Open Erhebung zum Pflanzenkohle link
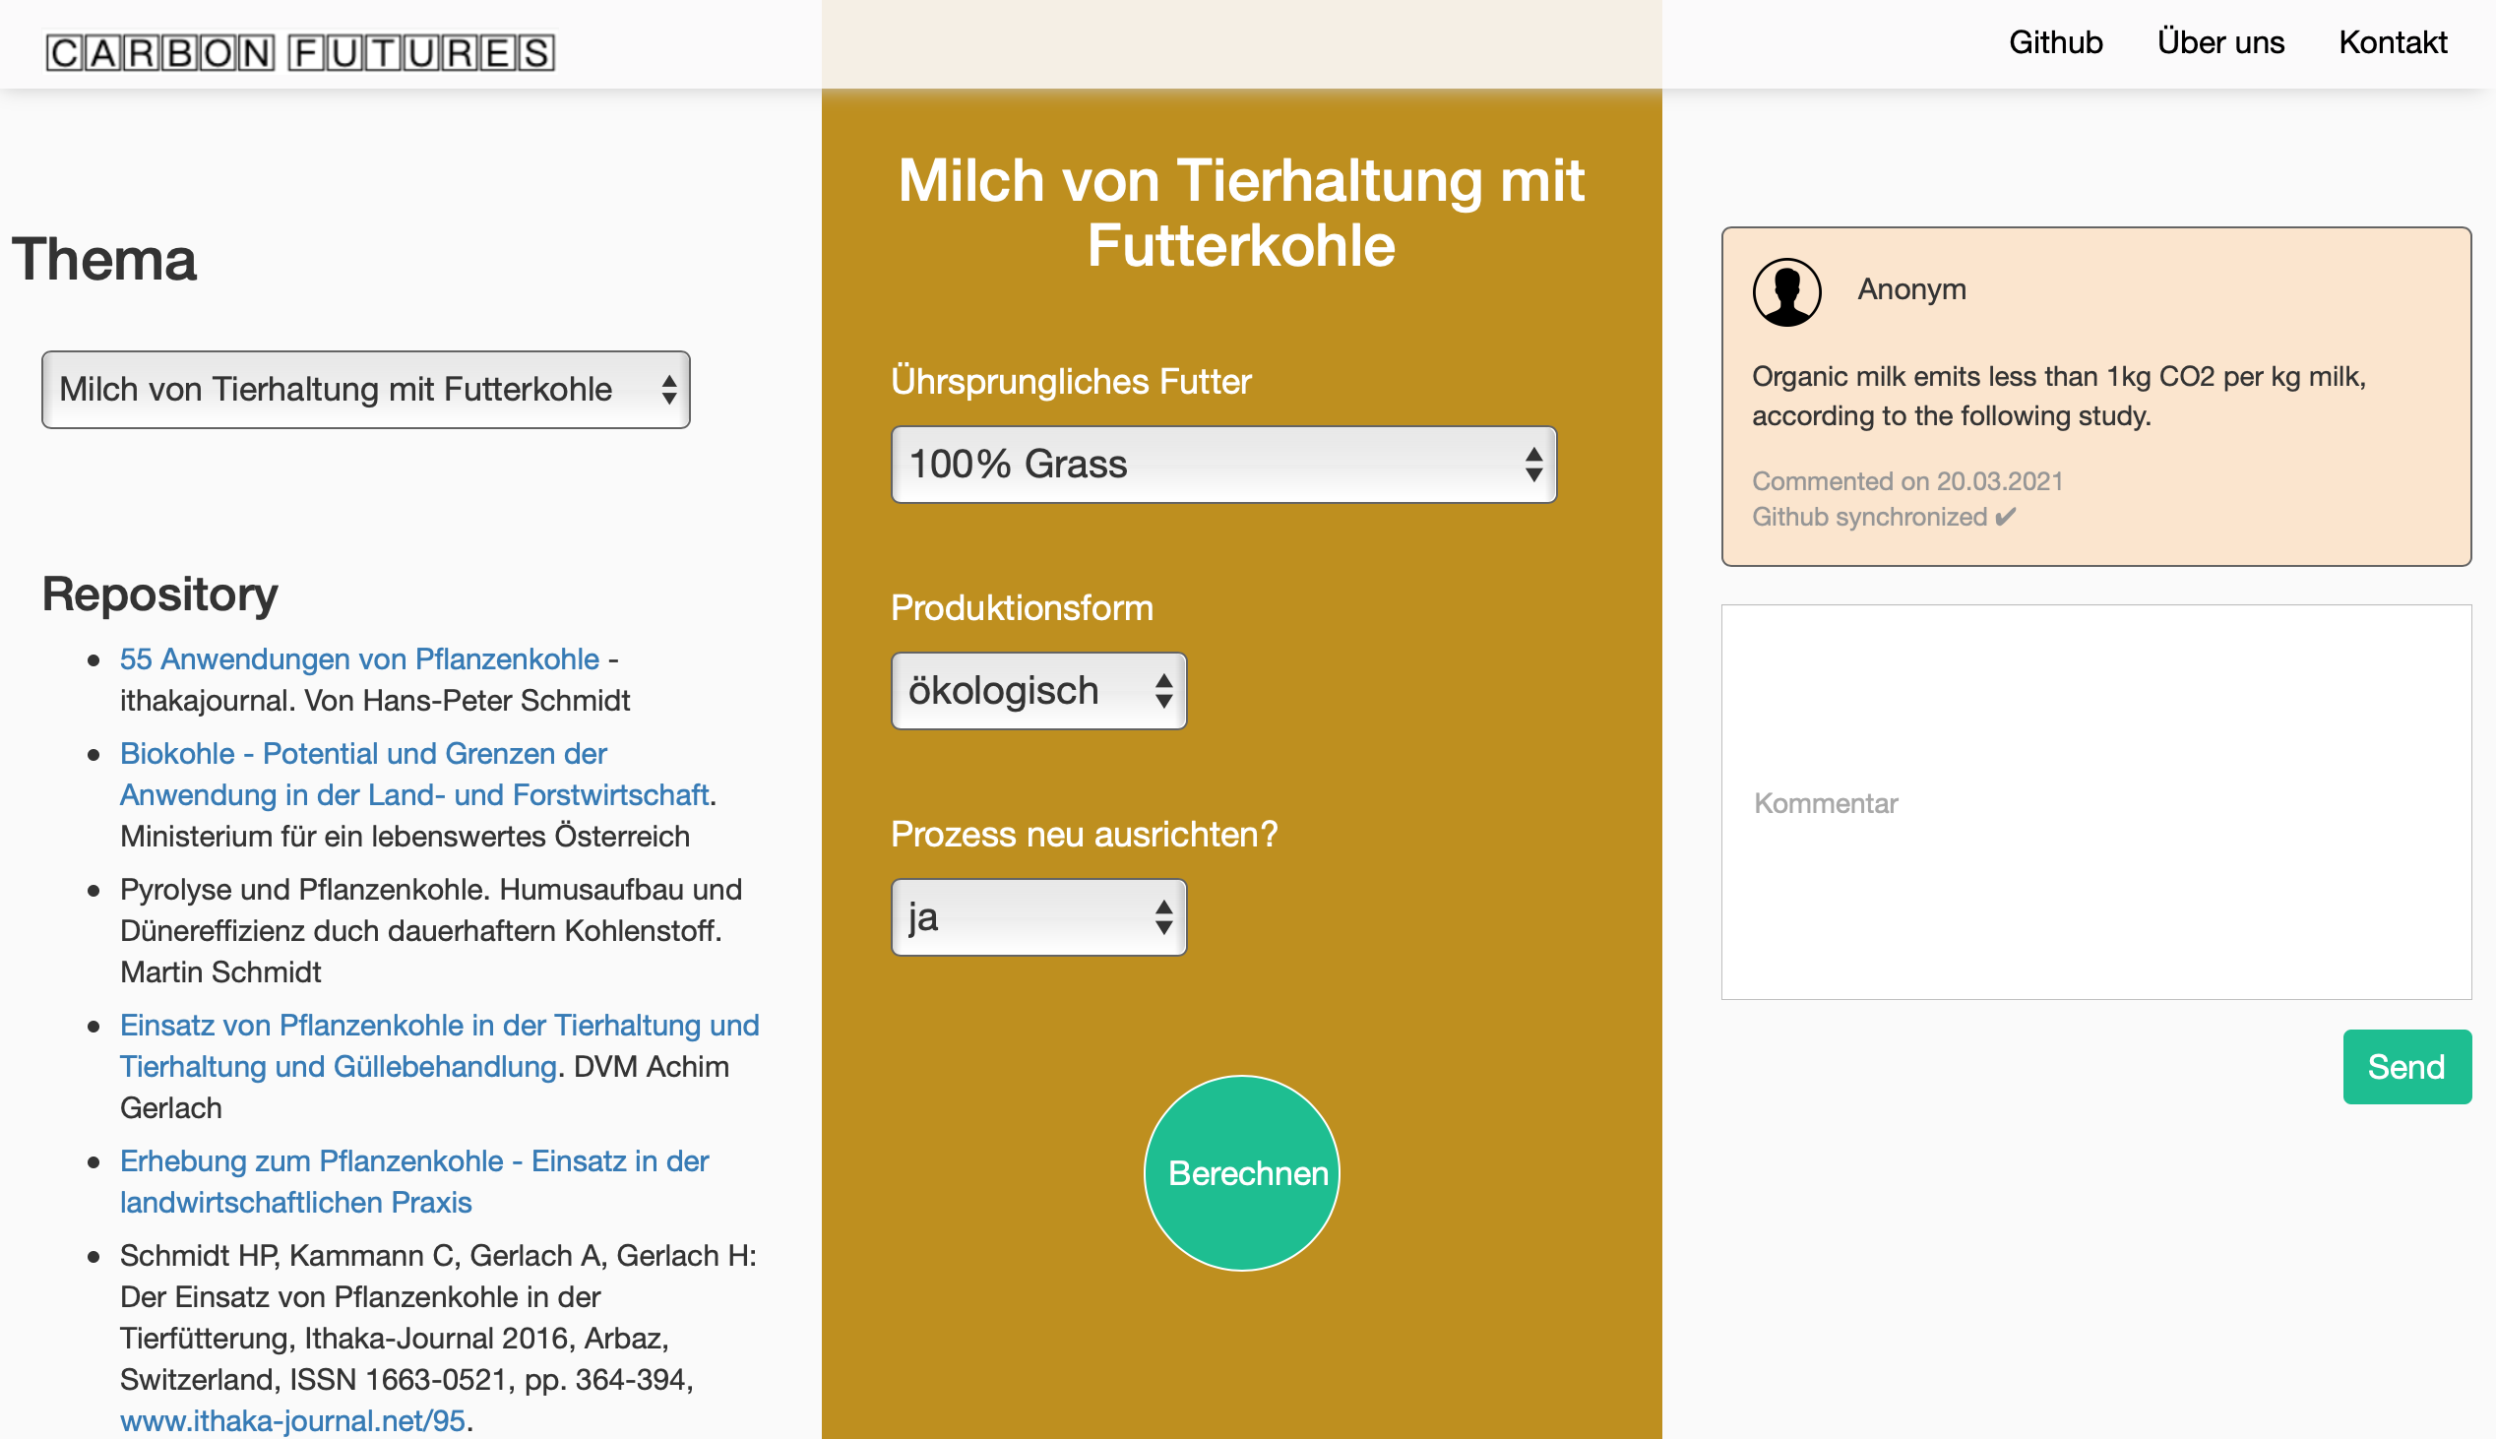 414,1160
